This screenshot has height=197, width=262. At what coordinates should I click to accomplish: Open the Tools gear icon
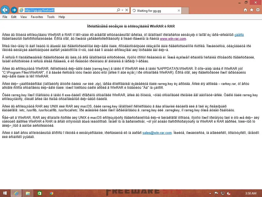258,10
